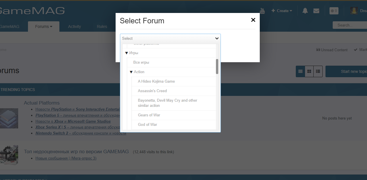Click the points counter badge showing 0
This screenshot has height=180, width=367.
point(334,11)
